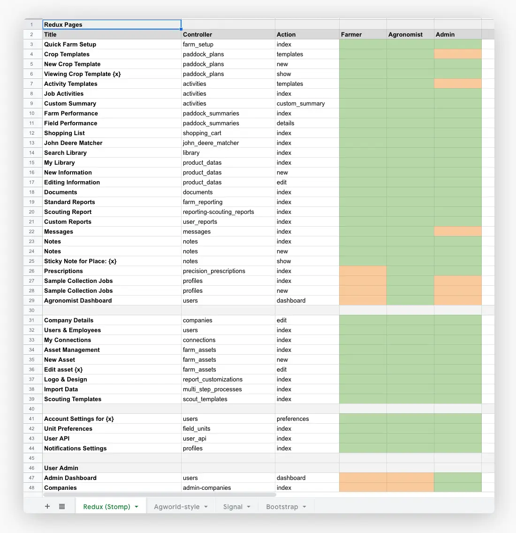Select row 1 header number
Viewport: 516px width, 533px height.
(x=33, y=24)
